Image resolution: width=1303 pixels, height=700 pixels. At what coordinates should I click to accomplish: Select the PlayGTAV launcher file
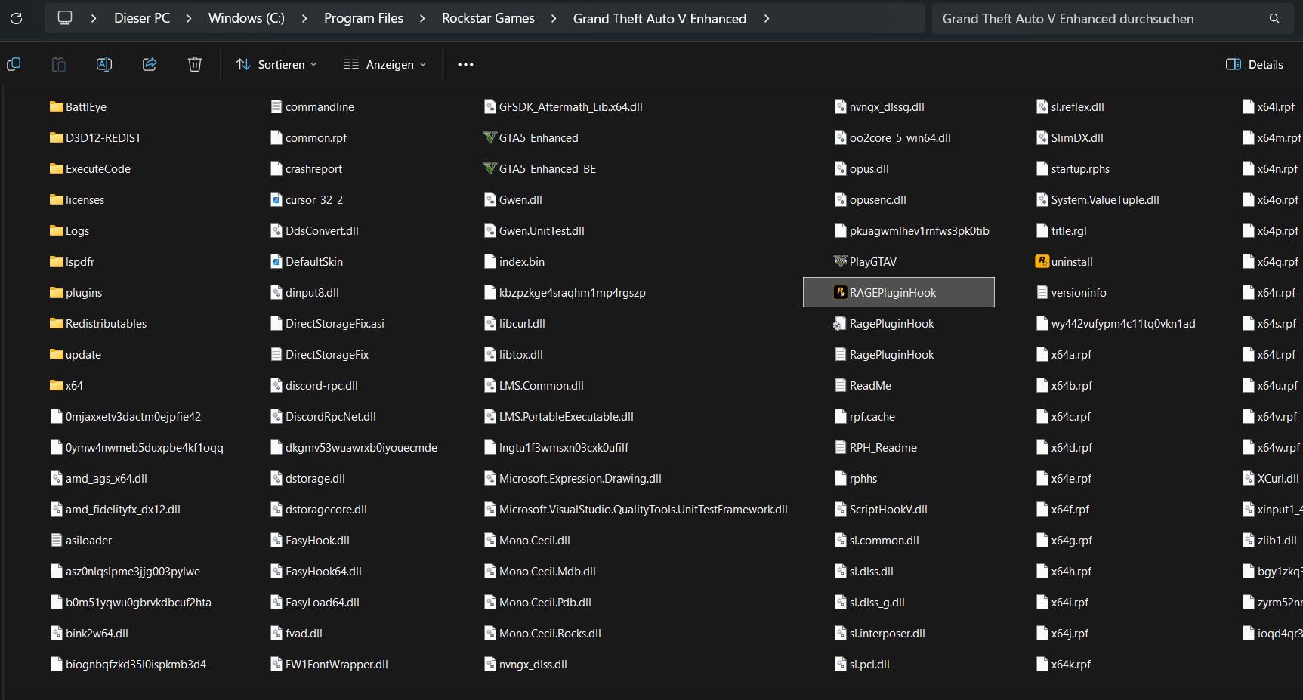click(x=865, y=261)
